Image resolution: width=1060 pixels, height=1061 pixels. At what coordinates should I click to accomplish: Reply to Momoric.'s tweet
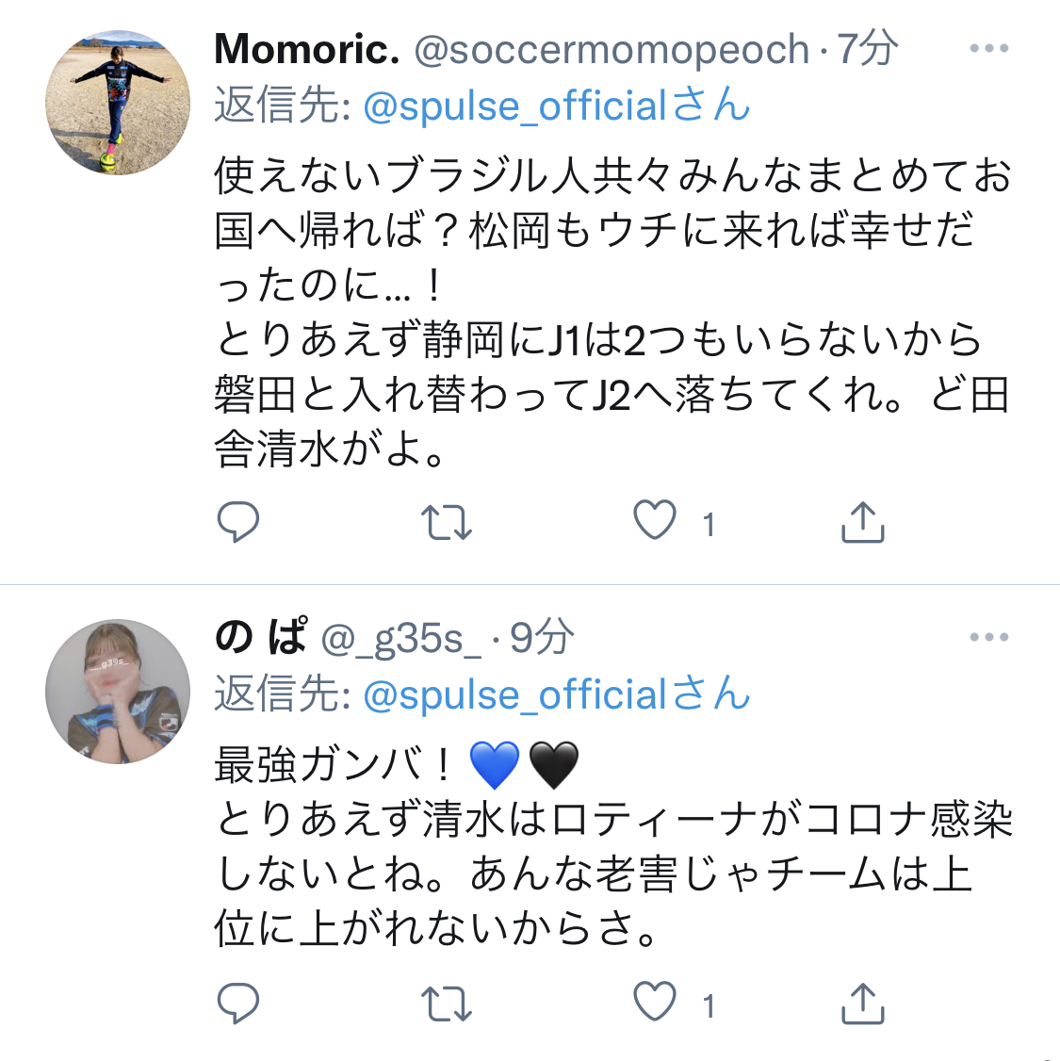[x=237, y=522]
